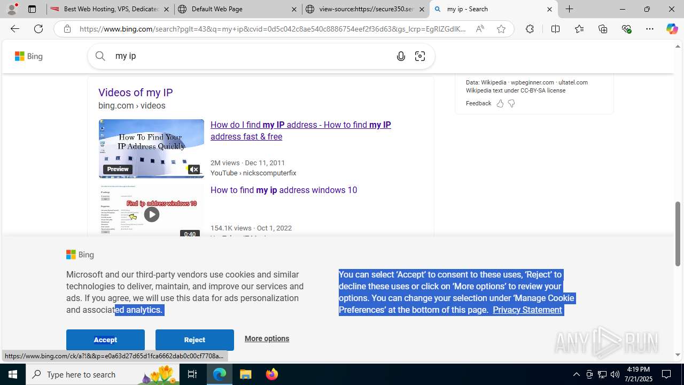Click the address bar URL

(273, 29)
